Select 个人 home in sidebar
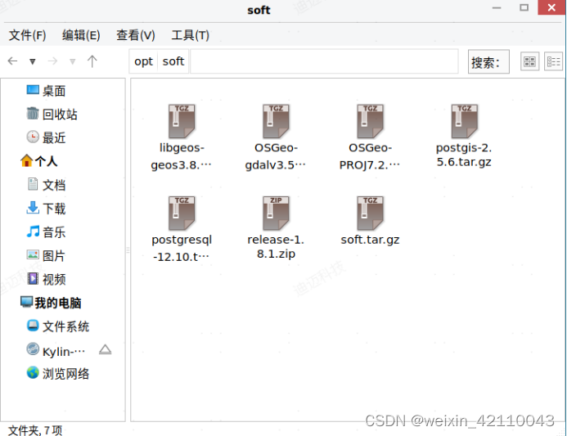This screenshot has height=436, width=567. point(38,161)
